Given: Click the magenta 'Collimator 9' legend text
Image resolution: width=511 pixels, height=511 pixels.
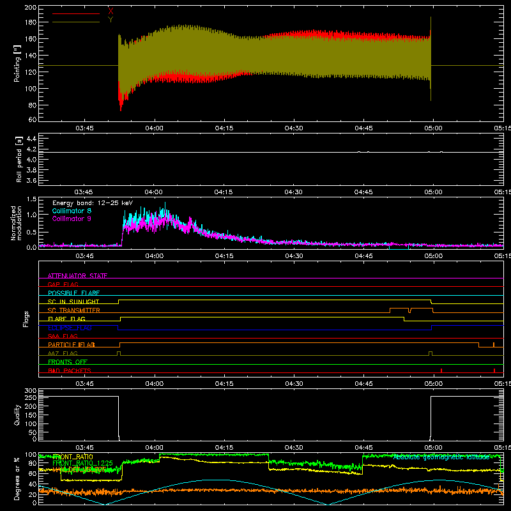Looking at the screenshot, I should (72, 218).
